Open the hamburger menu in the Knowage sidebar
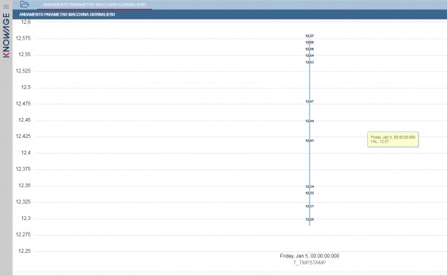The width and height of the screenshot is (447, 276). (x=6, y=7)
